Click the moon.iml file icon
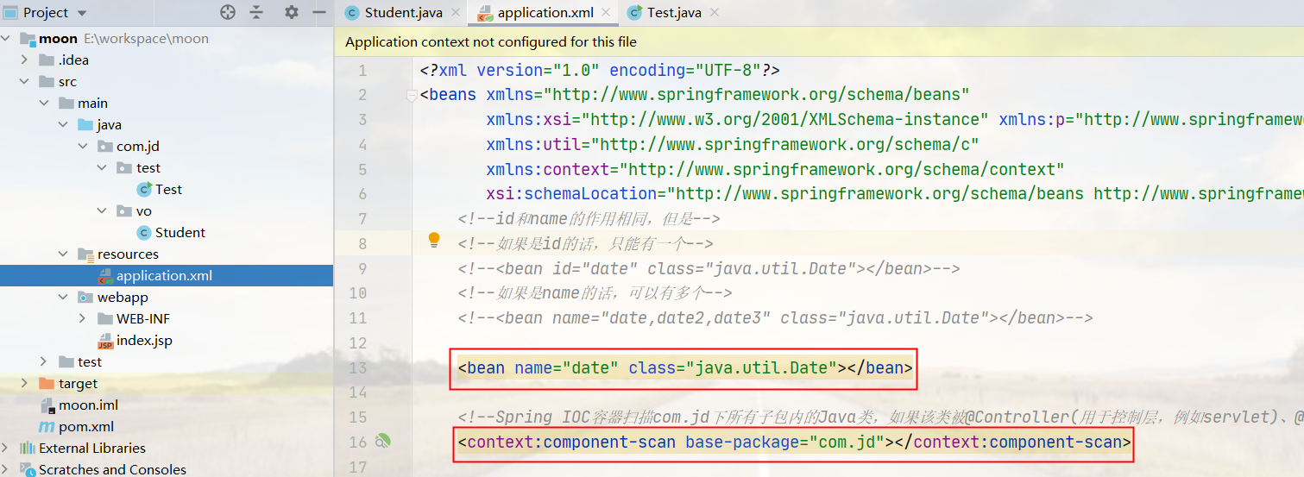 tap(47, 405)
